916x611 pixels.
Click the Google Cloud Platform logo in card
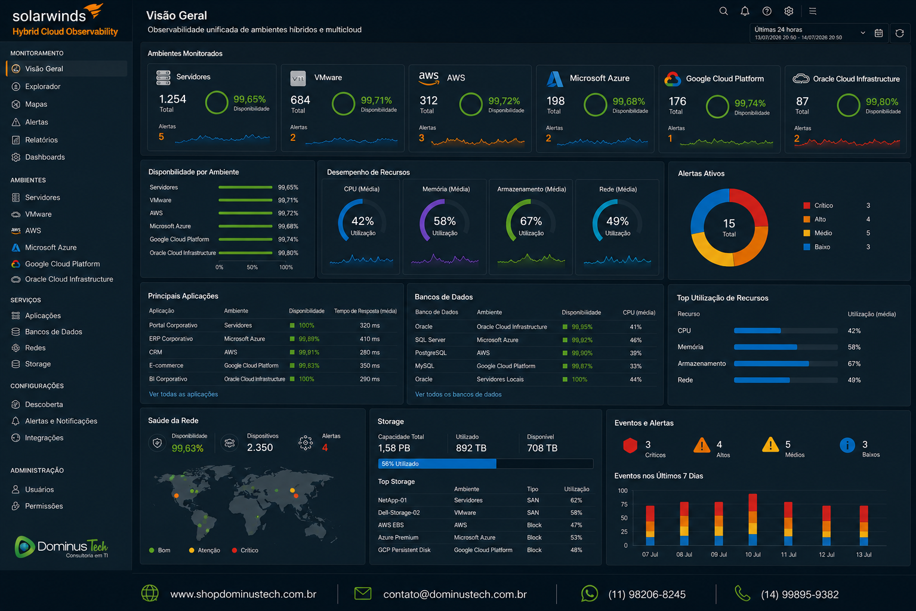click(x=673, y=79)
